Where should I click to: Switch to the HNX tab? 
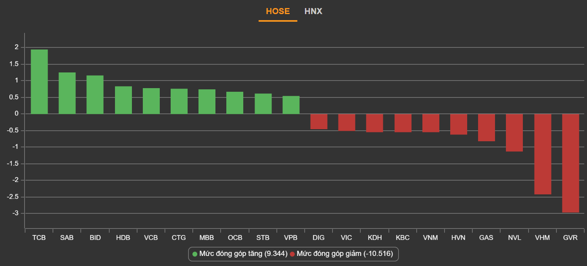(313, 11)
